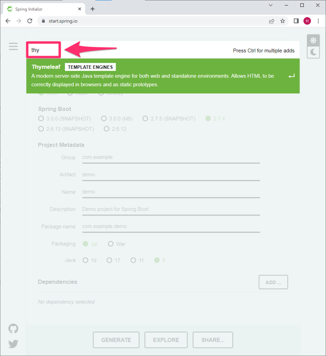Screen dimensions: 326x356
Task: Click the Project Metadata heading
Action: tap(61, 145)
